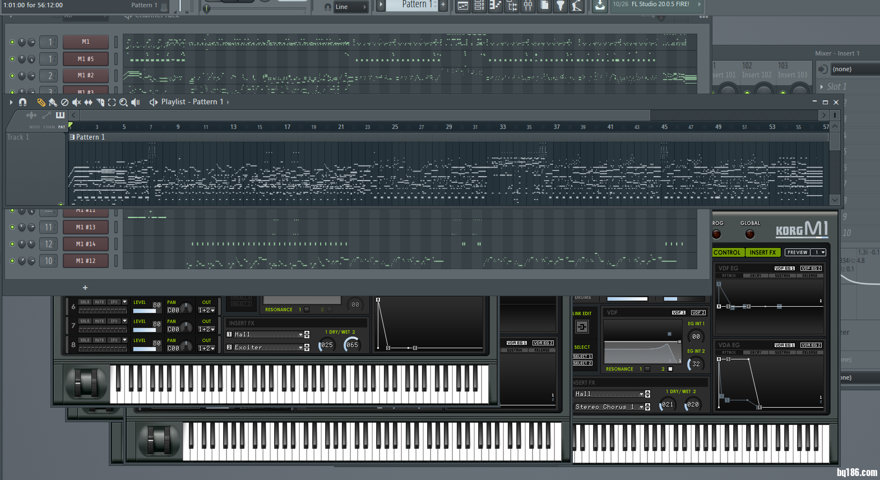Open the Playlist options menu arrow
Image resolution: width=880 pixels, height=480 pixels.
pyautogui.click(x=11, y=102)
